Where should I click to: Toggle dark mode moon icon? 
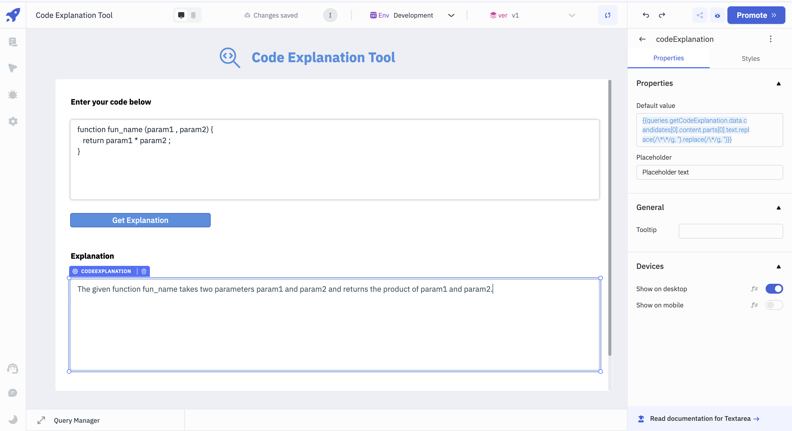[x=13, y=419]
